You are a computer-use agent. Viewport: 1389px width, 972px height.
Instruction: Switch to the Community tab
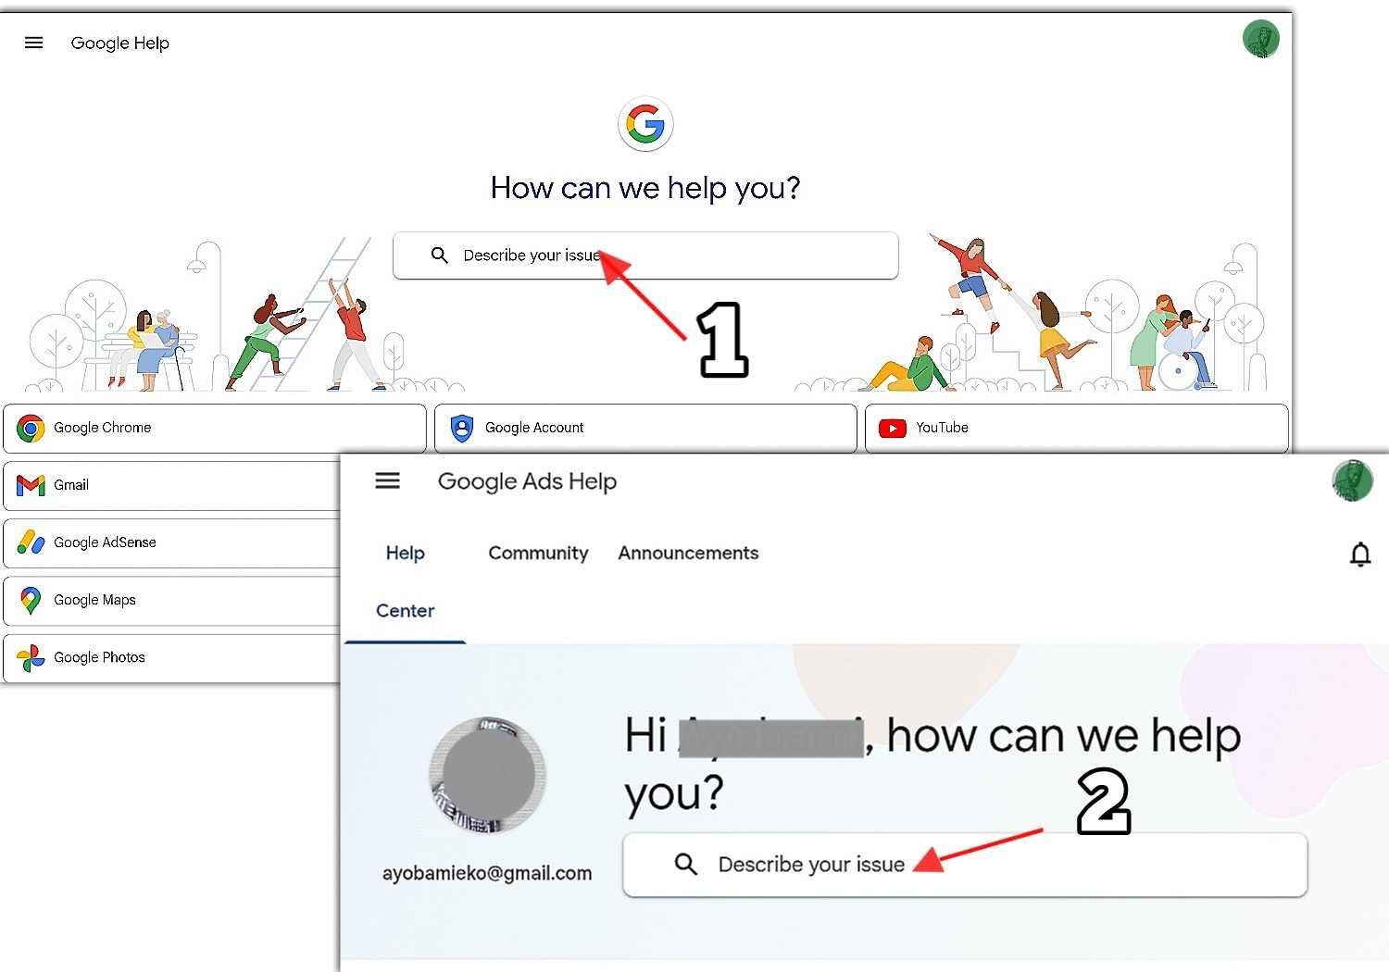click(538, 554)
